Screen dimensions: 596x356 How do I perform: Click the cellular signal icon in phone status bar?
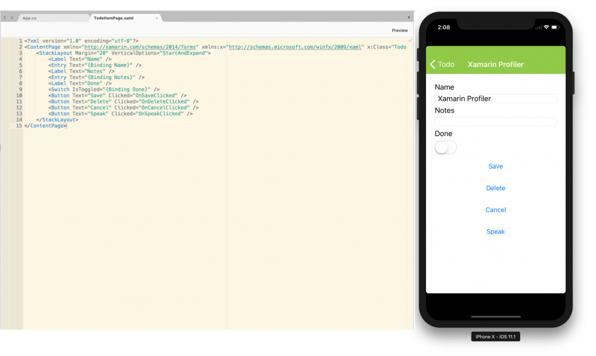pos(538,27)
